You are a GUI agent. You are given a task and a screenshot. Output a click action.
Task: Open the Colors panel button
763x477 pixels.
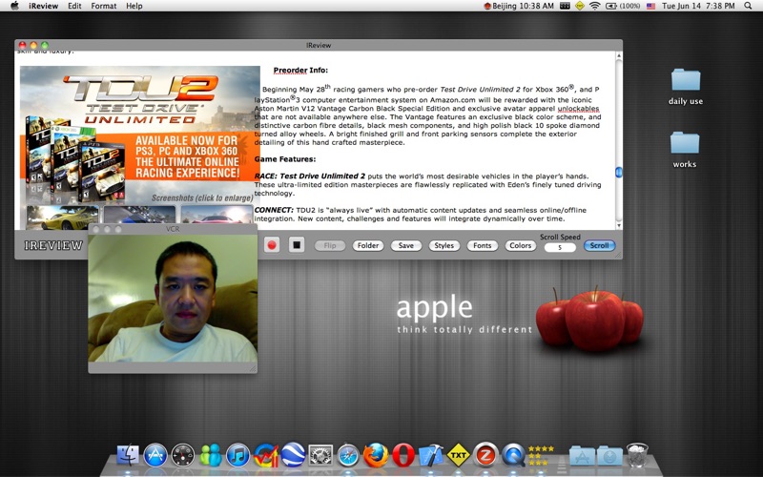point(520,245)
